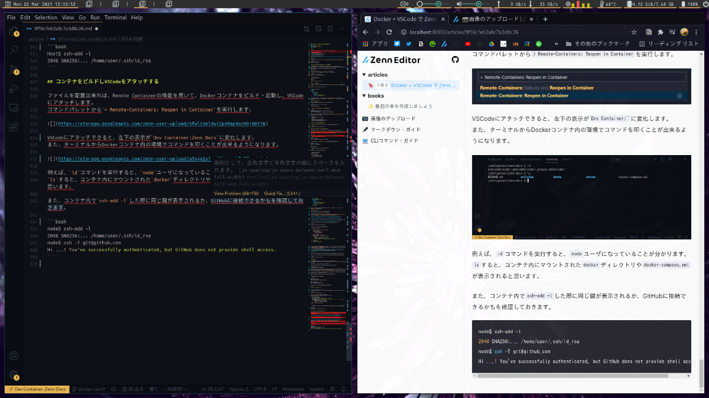Screen dimensions: 709x398
Task: Open the マークダウン・ガイド sidebar link
Action: coord(391,129)
